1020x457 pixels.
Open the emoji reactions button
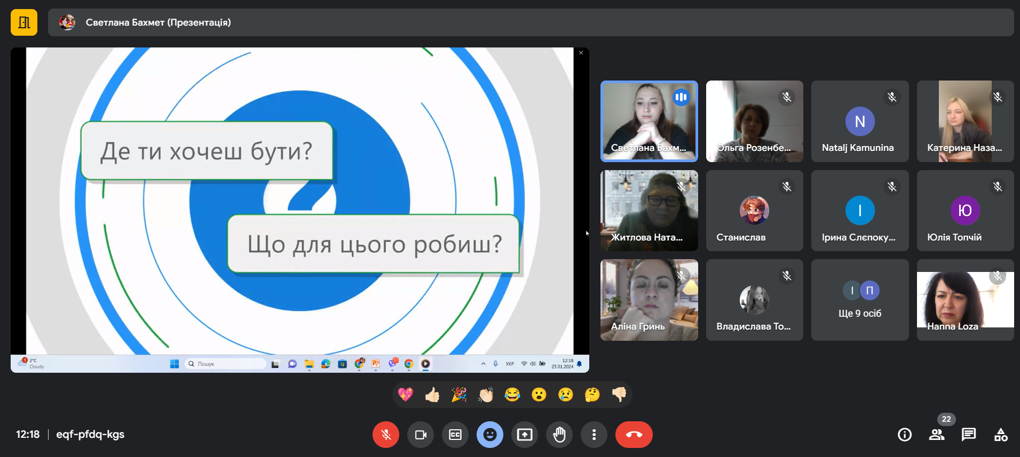click(x=490, y=435)
